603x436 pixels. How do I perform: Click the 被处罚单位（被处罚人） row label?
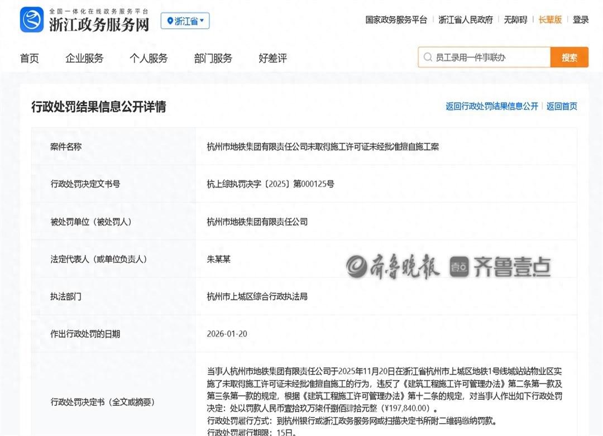tap(91, 222)
